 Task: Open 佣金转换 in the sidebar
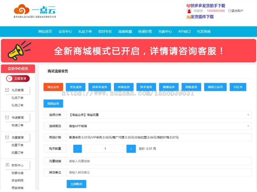point(18,188)
